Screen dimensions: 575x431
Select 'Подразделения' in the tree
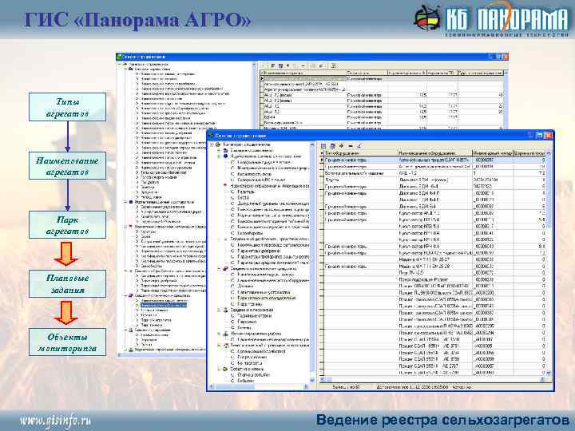(252, 357)
